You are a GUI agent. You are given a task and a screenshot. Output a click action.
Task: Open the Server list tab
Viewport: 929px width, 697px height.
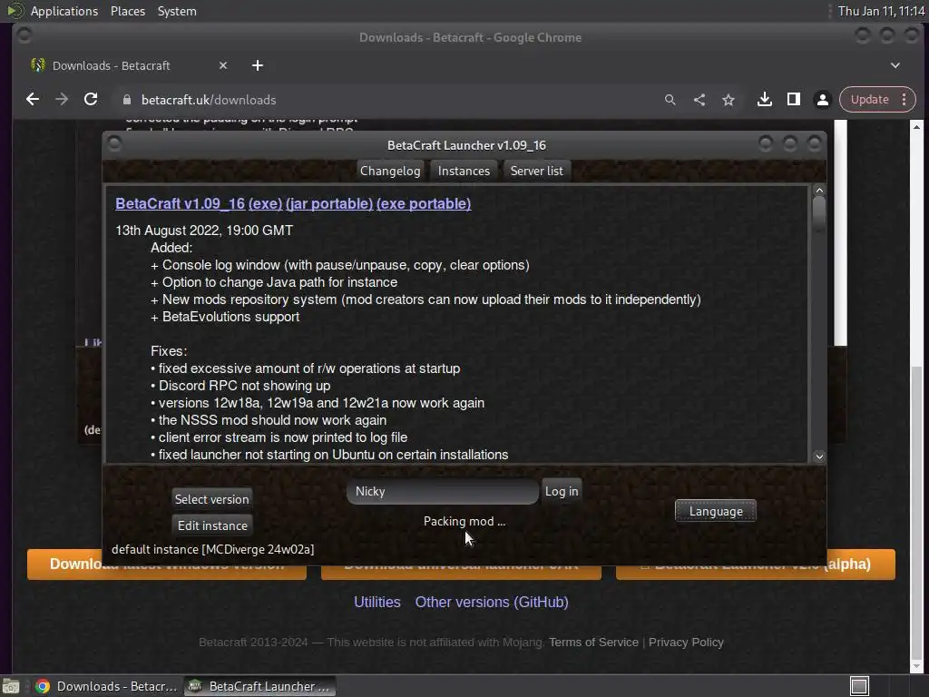(x=536, y=171)
